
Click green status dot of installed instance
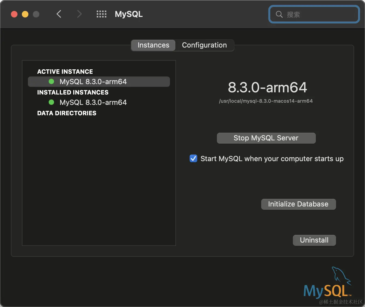[51, 102]
